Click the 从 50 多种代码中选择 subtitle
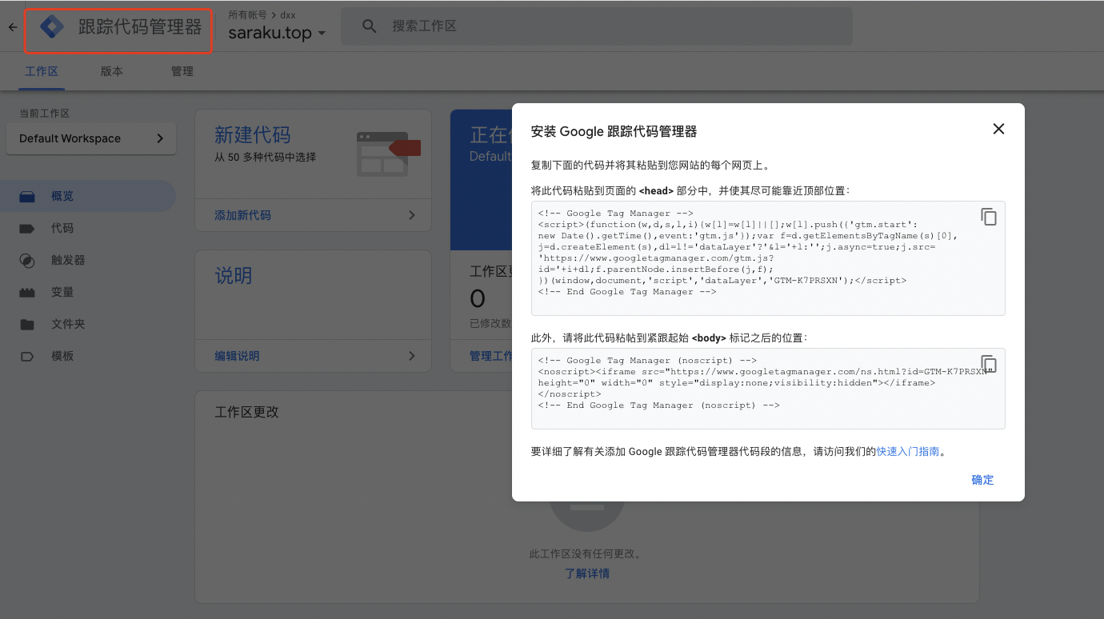Screen dimensions: 1104x619 click(265, 158)
